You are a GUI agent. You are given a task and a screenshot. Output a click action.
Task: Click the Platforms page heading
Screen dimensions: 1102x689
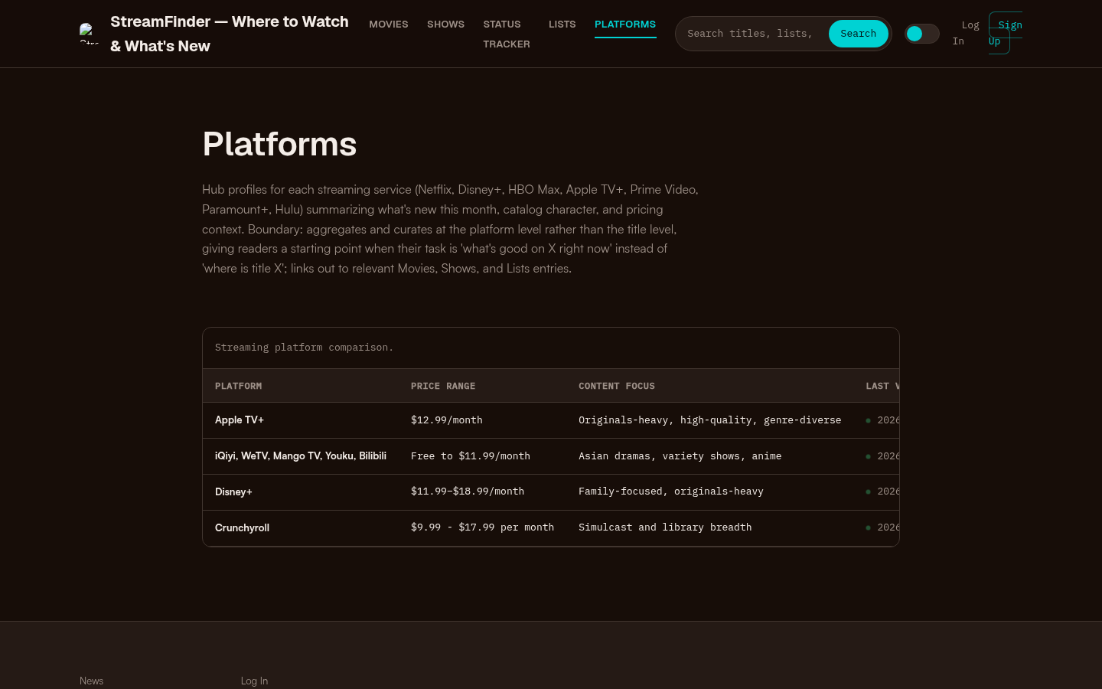(279, 144)
